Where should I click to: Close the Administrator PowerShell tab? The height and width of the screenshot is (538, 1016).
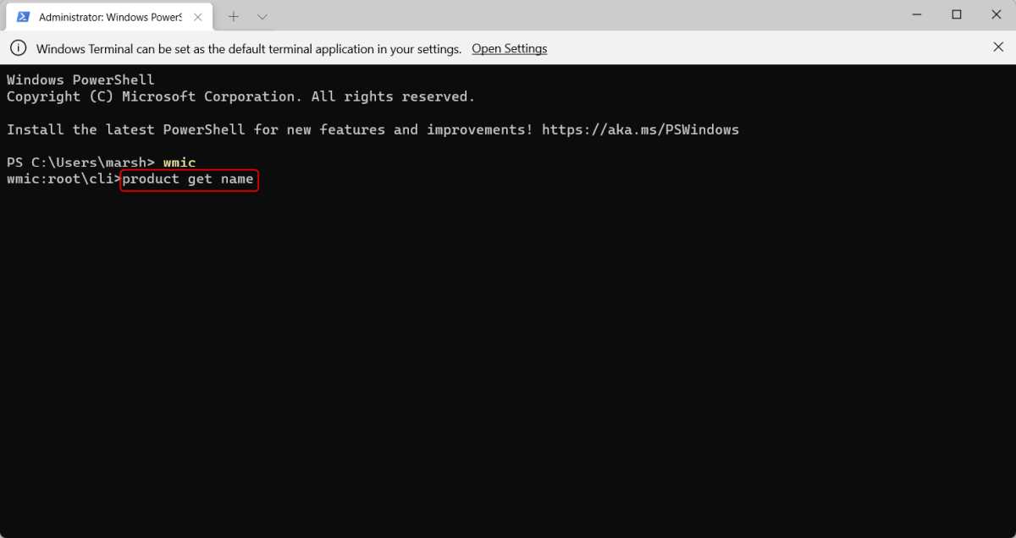point(197,15)
